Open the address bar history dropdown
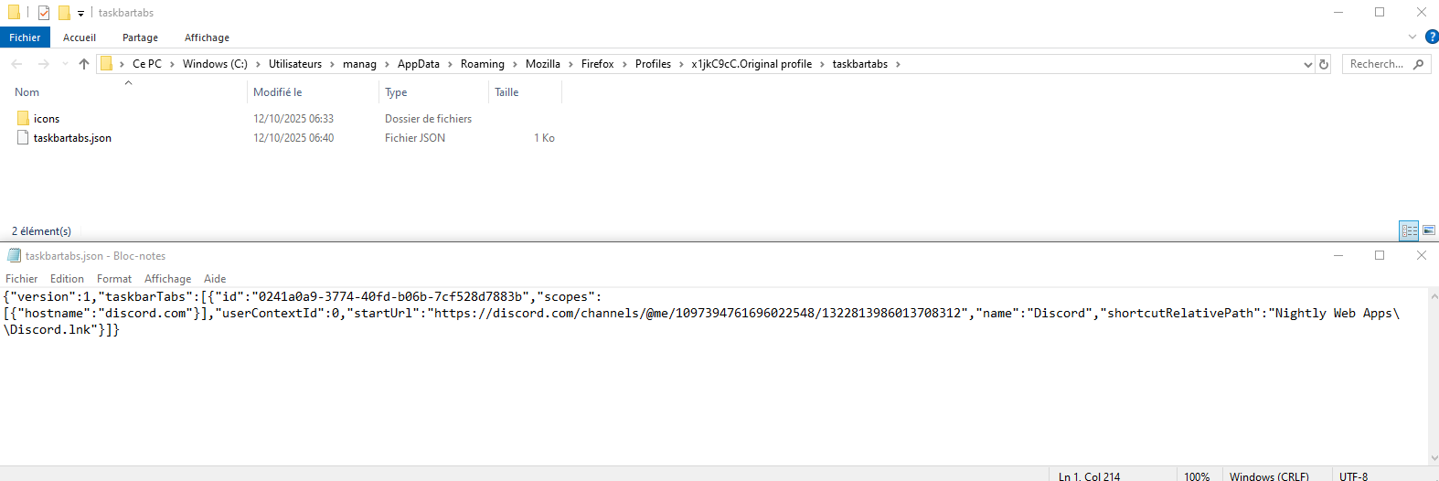1439x481 pixels. [x=1307, y=64]
